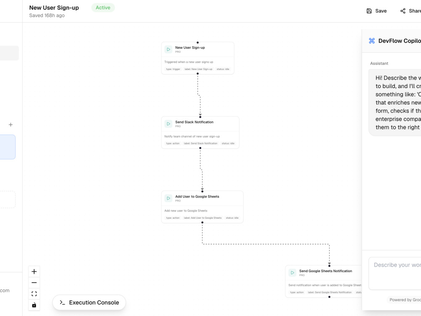The width and height of the screenshot is (421, 316).
Task: Click play icon on New User Sign-up node
Action: click(168, 49)
